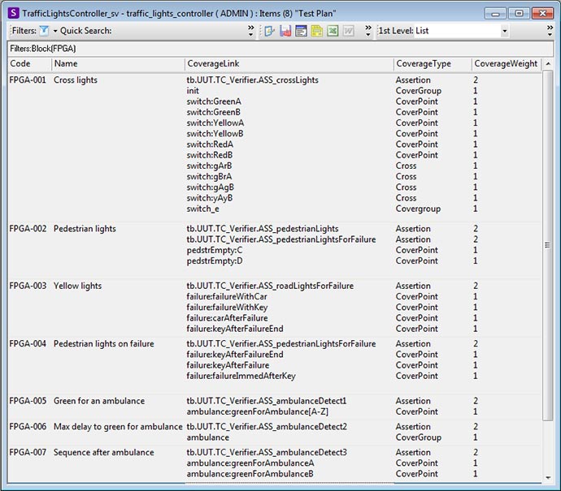Click tb.UUT.TC_Verifier.ASS_roadLightsForFailure link
Image resolution: width=561 pixels, height=491 pixels.
[x=270, y=286]
